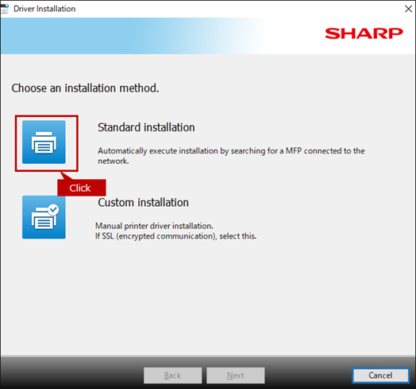This screenshot has width=416, height=389.
Task: Click the Standard installation heading text
Action: (x=146, y=127)
